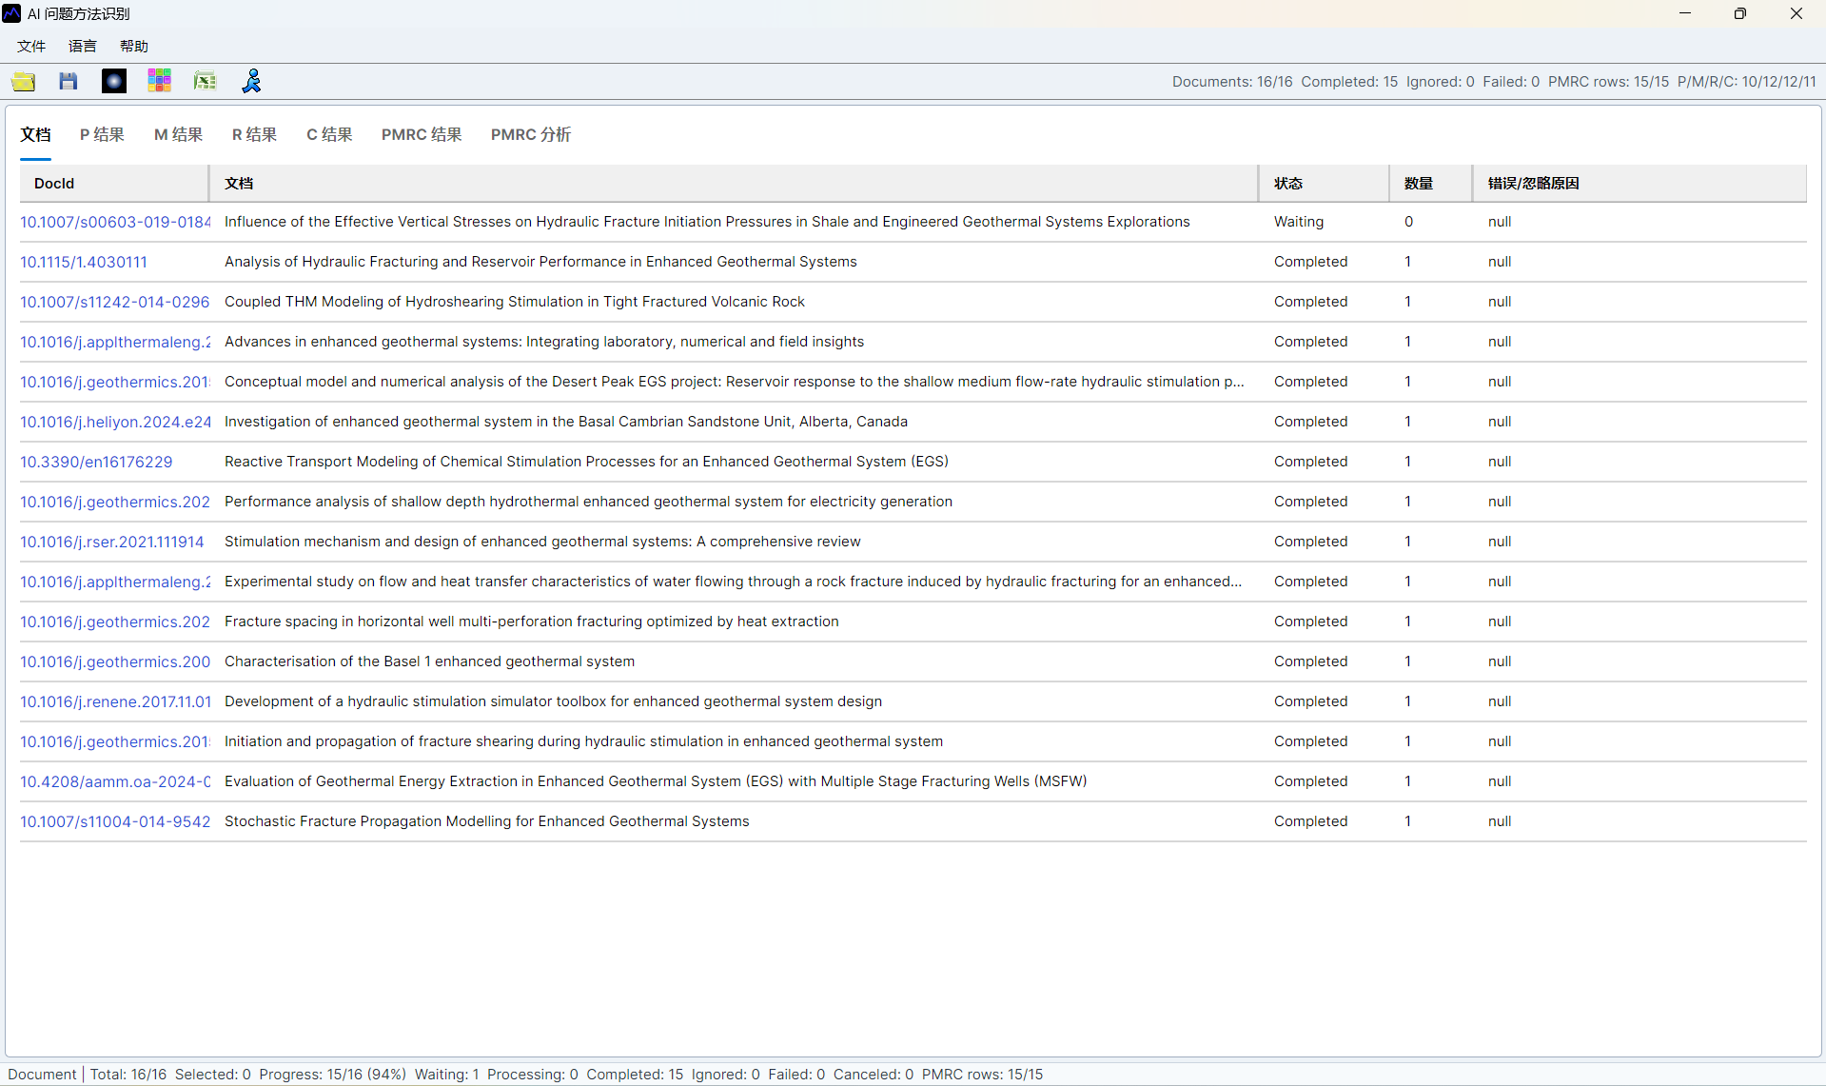The width and height of the screenshot is (1826, 1086).
Task: Click the blue floppy-disk save icon
Action: pos(68,81)
